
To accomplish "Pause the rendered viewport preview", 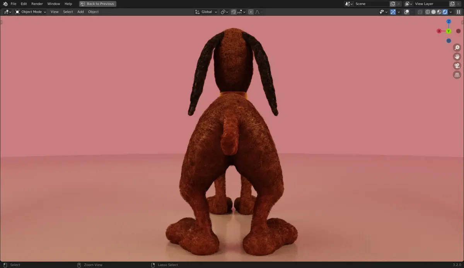I will point(458,12).
